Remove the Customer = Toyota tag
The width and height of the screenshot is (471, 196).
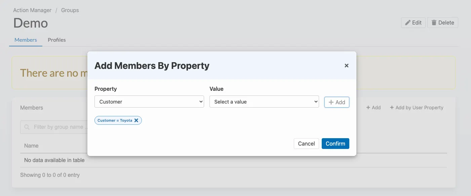(x=136, y=120)
